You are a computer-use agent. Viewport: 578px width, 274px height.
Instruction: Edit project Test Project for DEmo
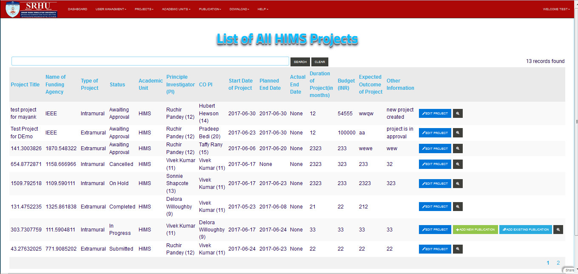[x=435, y=133]
